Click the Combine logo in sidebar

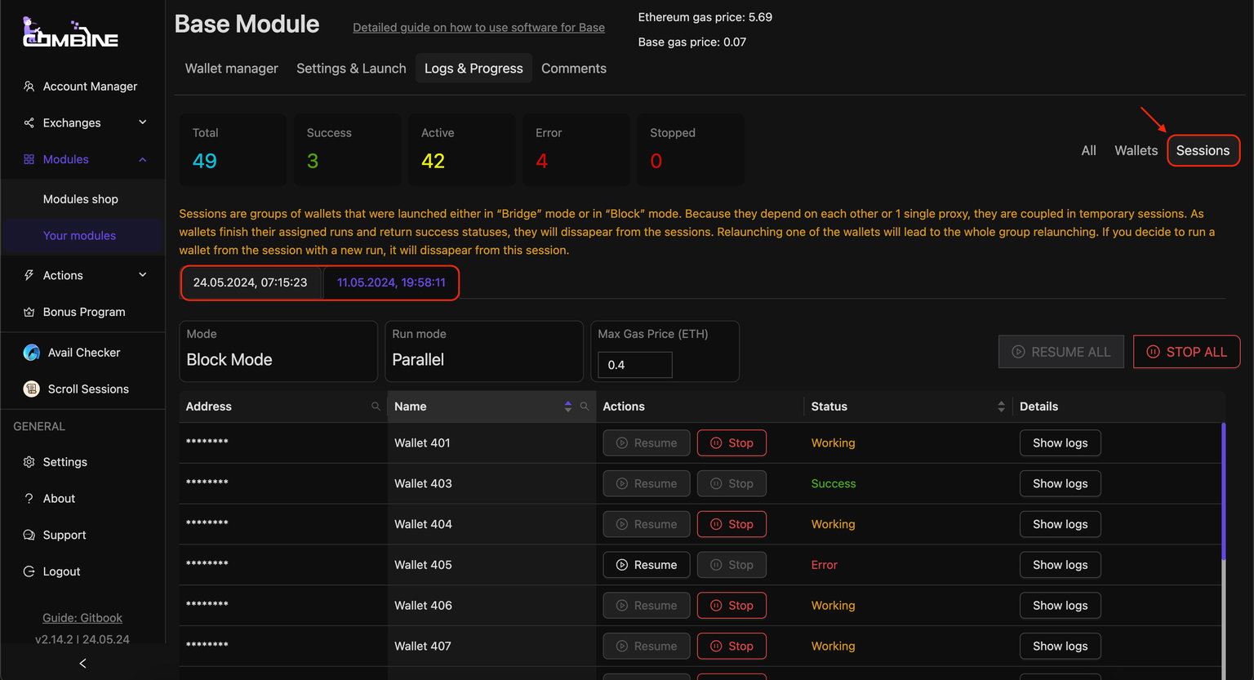pyautogui.click(x=70, y=33)
